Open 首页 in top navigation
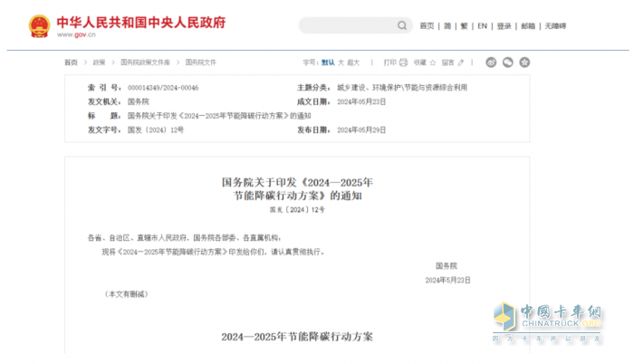This screenshot has height=364, width=634. coord(427,26)
